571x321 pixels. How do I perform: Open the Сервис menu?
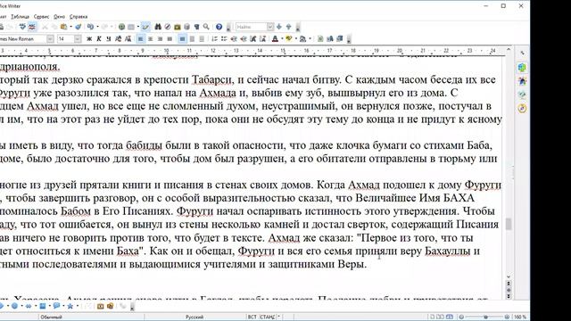click(x=42, y=16)
